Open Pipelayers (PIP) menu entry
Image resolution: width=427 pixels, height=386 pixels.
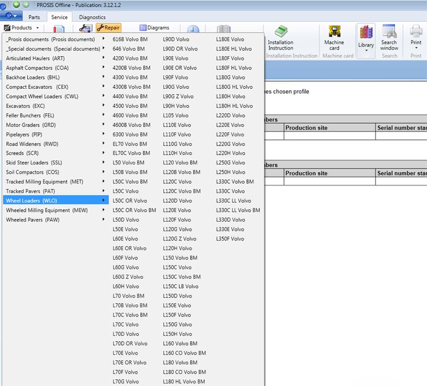pyautogui.click(x=55, y=134)
